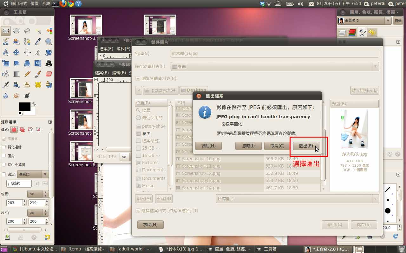This screenshot has height=253, width=406.
Task: Open Firefox from the top panel
Action: (63, 4)
